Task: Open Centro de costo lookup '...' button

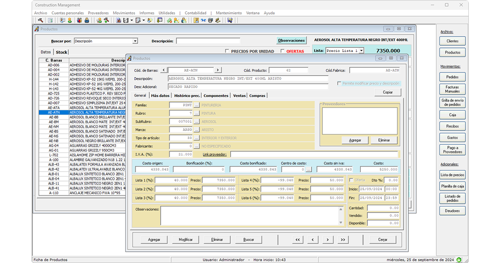Action: (x=309, y=169)
